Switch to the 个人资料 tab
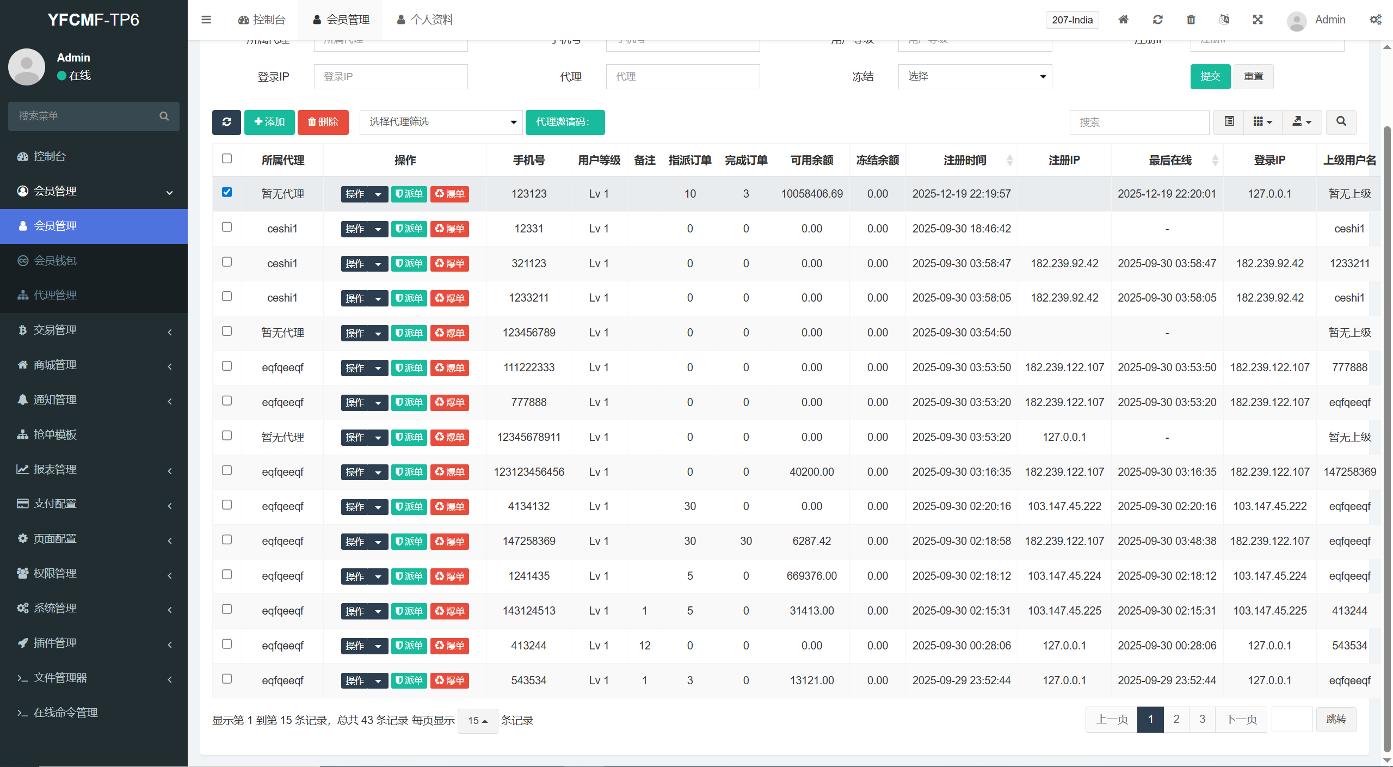The height and width of the screenshot is (767, 1393). click(425, 20)
